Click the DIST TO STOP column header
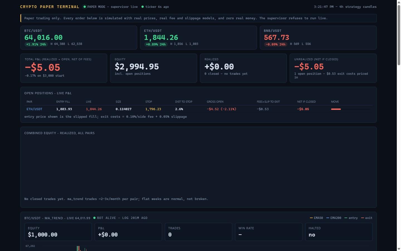 184,102
